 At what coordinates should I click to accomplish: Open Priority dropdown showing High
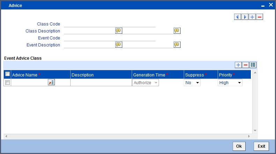pyautogui.click(x=230, y=82)
